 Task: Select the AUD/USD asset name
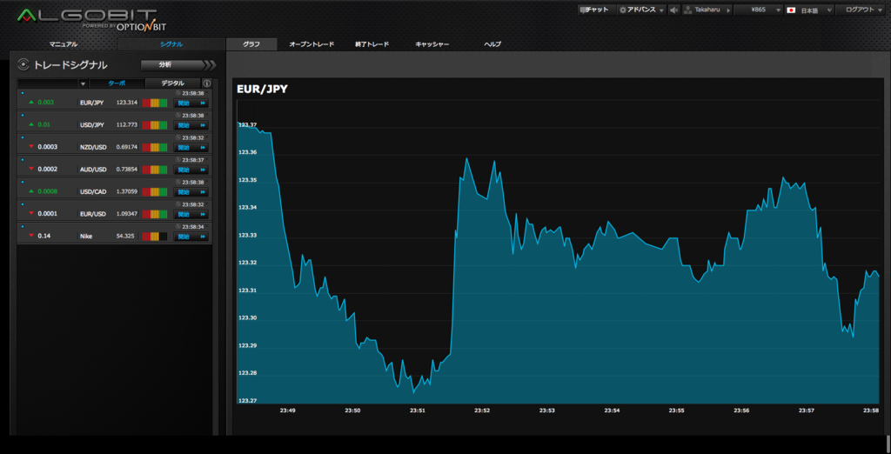tap(92, 170)
